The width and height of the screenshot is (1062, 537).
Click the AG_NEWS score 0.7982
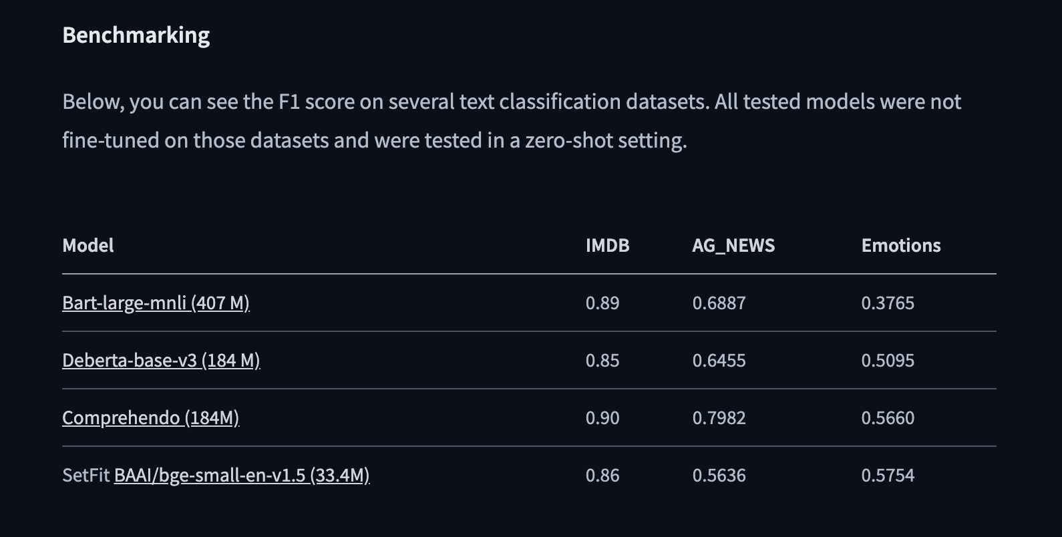point(719,418)
